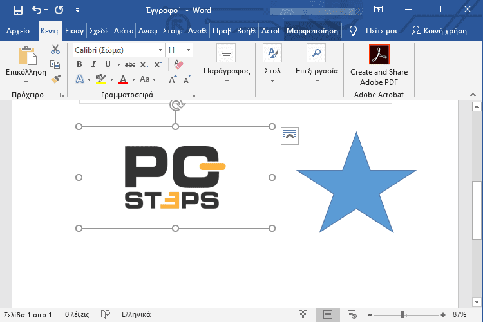This screenshot has height=322, width=483.
Task: Expand the font name dropdown arrow
Action: (160, 50)
